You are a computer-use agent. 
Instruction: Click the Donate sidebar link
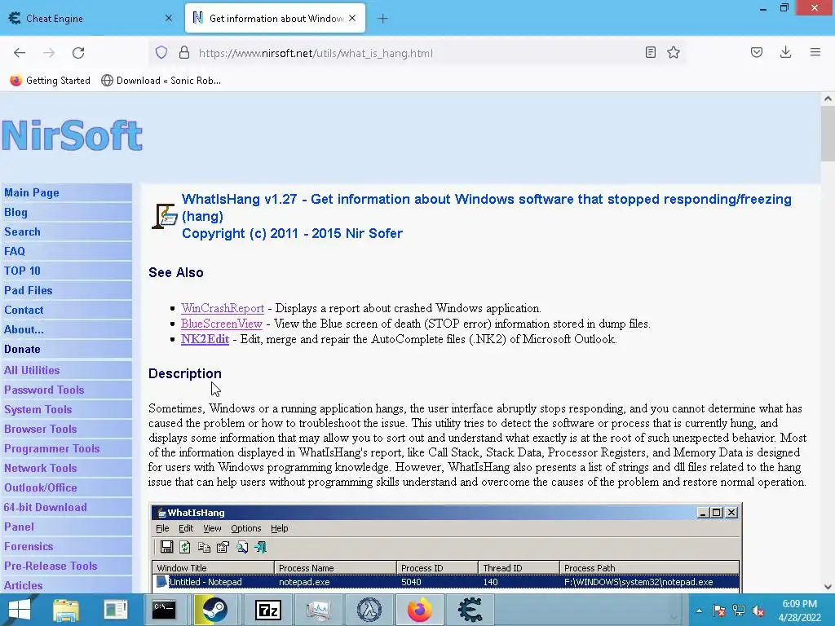coord(22,349)
